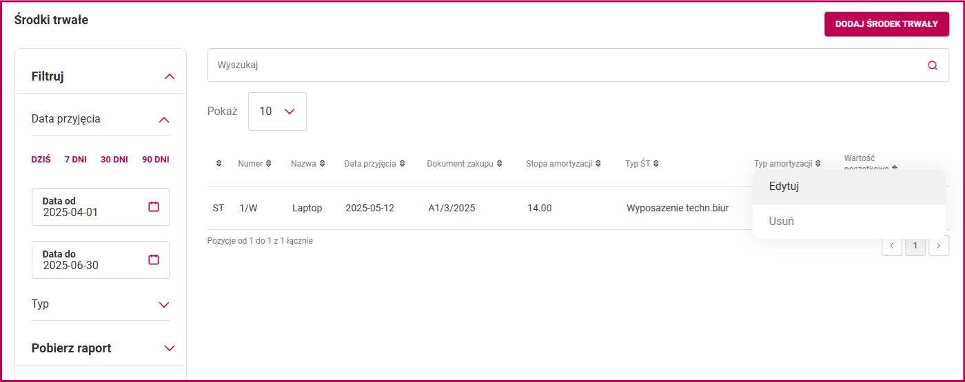Apply the DZIŚ date filter
Image resolution: width=965 pixels, height=382 pixels.
coord(41,159)
